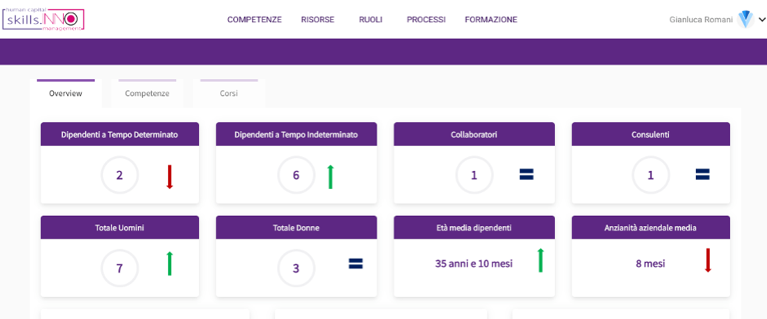Image resolution: width=767 pixels, height=319 pixels.
Task: Click the equals icon in Totale Donne card
Action: [x=356, y=264]
